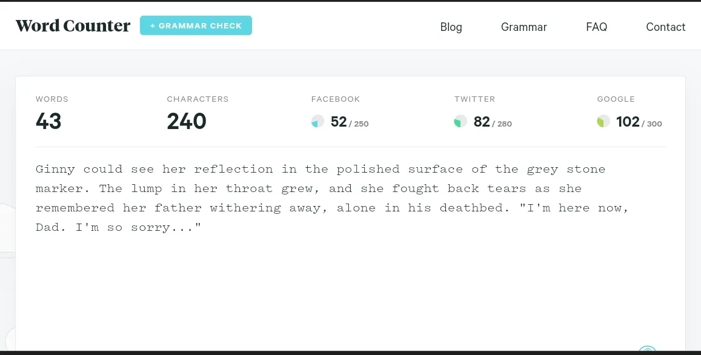Click the Facebook character limit pie icon
Screen dimensions: 701x355
point(317,121)
